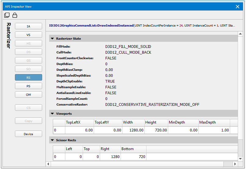Viewport: 246px width, 169px height.
Task: Select the OM output merger stage
Action: [28, 95]
